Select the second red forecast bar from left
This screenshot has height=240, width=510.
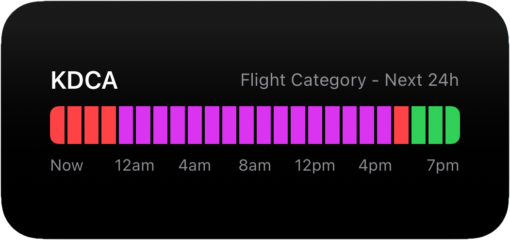(x=74, y=125)
